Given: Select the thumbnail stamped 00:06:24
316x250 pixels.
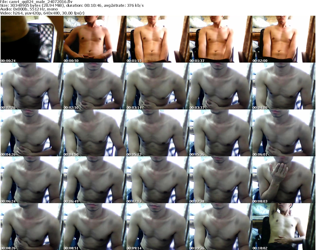Looking at the screenshot, I should tap(32, 180).
